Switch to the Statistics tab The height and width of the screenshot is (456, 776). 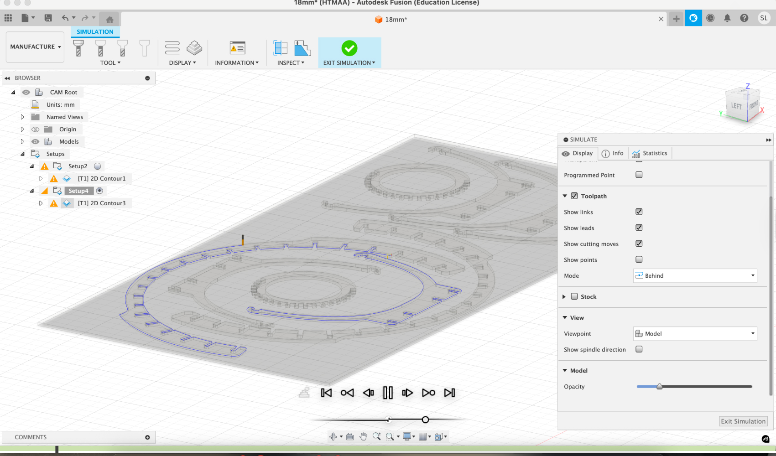(x=650, y=153)
